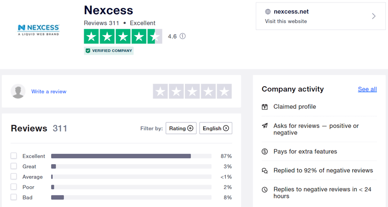Click the globe icon beside nexcess.net
388x207 pixels.
268,12
